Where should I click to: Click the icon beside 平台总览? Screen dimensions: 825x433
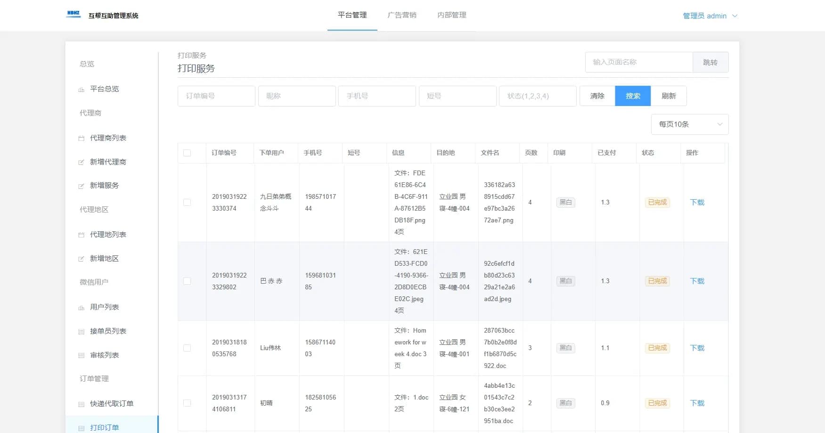81,90
